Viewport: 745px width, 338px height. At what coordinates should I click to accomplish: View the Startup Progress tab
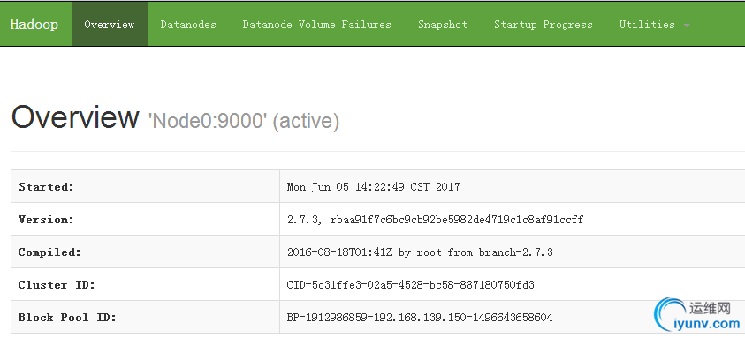(x=544, y=24)
